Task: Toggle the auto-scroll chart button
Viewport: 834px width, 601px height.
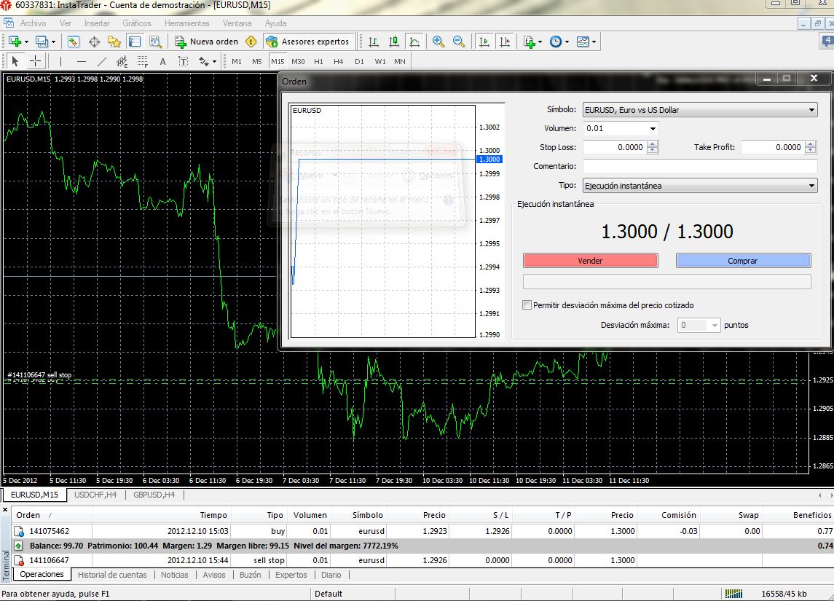Action: 484,42
